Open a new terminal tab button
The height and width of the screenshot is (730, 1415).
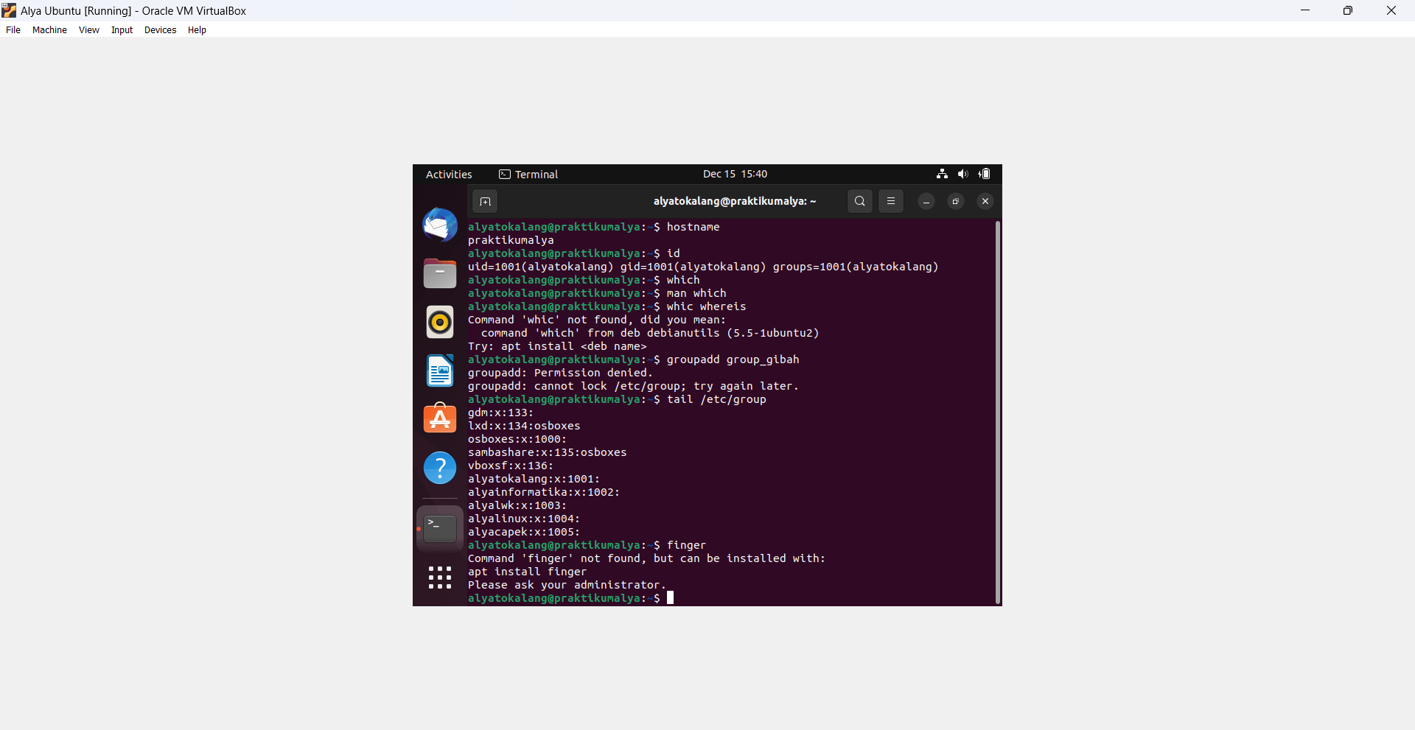coord(485,201)
